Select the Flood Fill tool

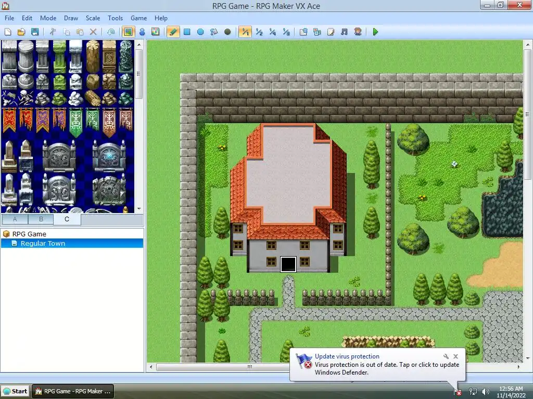(214, 32)
